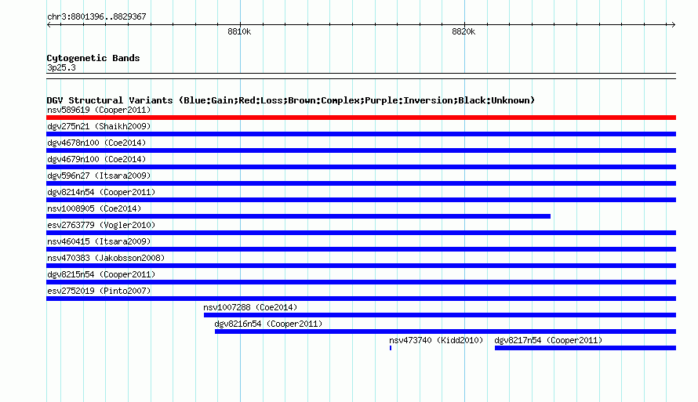Click the dgv596n27 blue gain bar

[x=361, y=183]
